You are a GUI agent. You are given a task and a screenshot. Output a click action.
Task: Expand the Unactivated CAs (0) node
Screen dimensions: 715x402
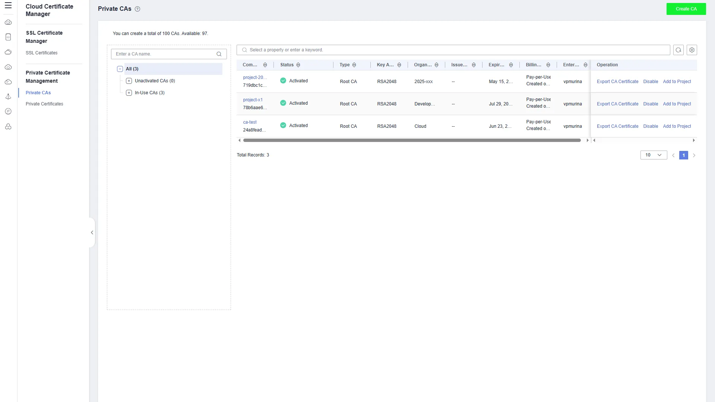[129, 81]
